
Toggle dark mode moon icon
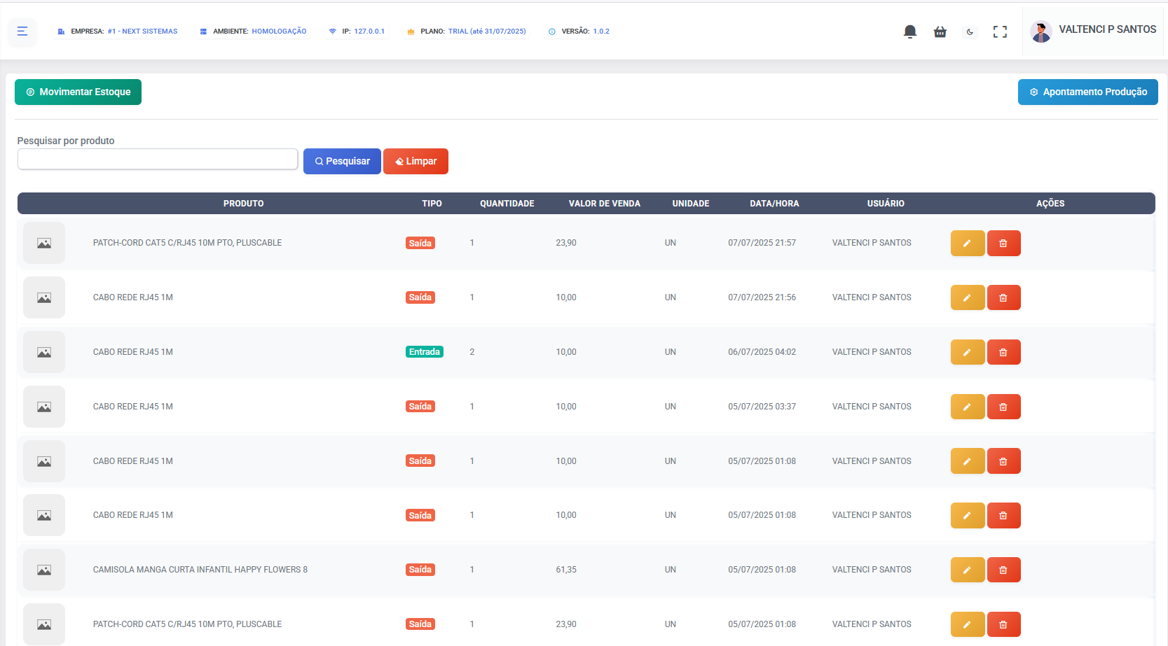[x=970, y=31]
